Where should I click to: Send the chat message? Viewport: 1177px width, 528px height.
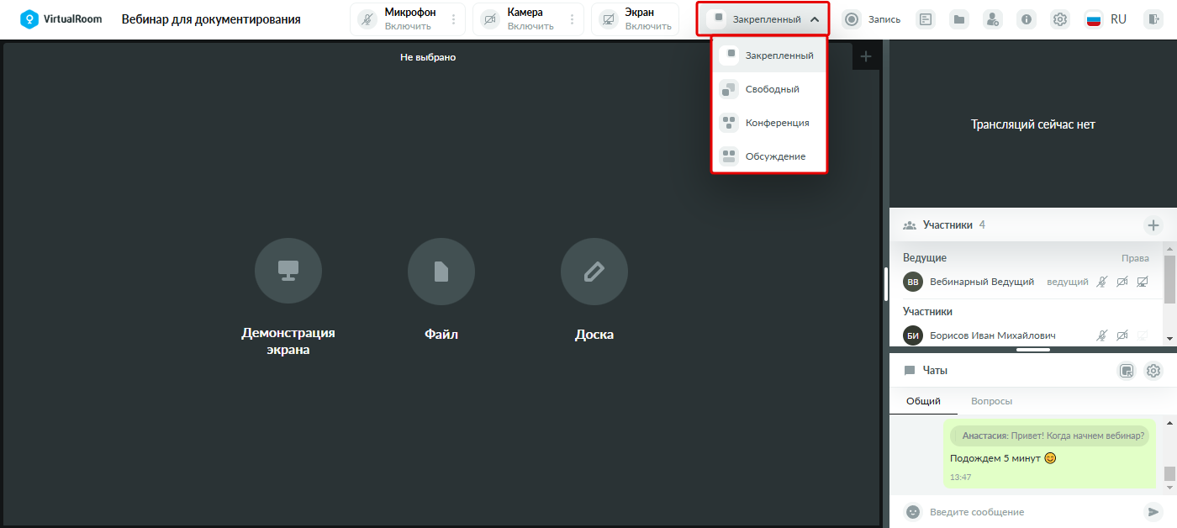pyautogui.click(x=1153, y=511)
